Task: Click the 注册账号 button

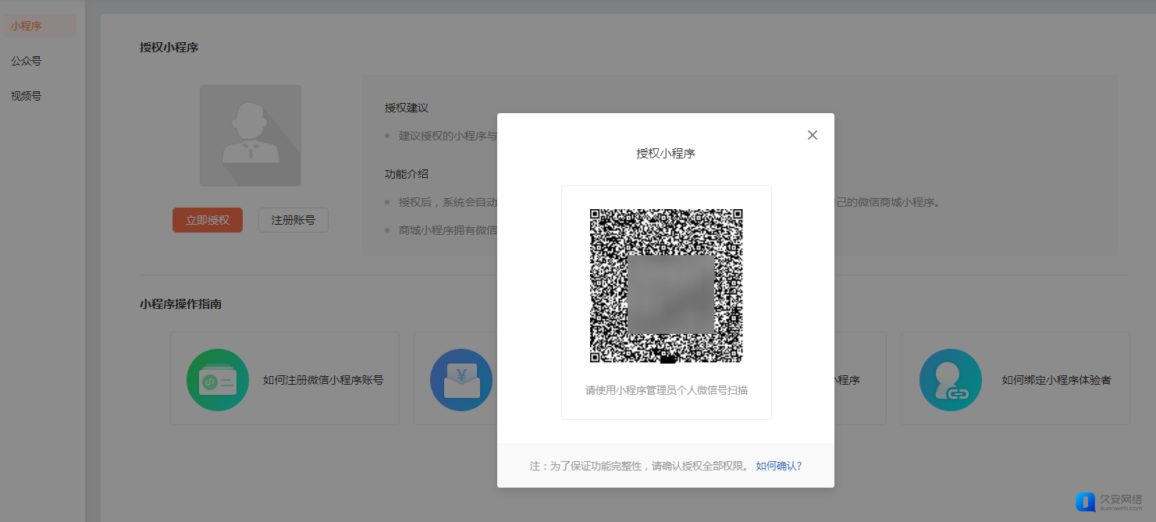Action: 293,220
